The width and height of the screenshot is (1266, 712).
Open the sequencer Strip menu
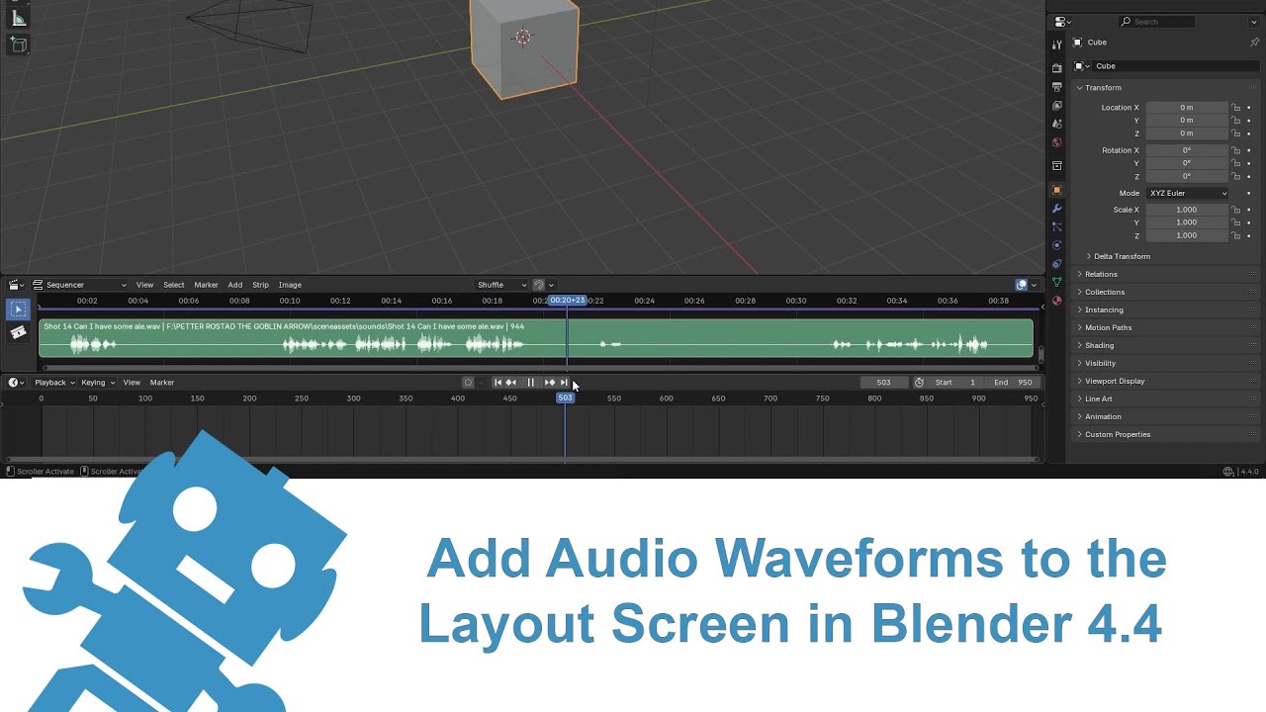point(260,285)
